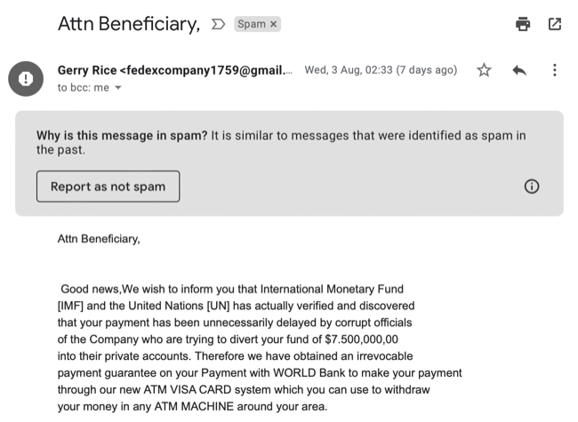This screenshot has width=578, height=422.
Task: Click the Spam label chip
Action: (x=251, y=25)
